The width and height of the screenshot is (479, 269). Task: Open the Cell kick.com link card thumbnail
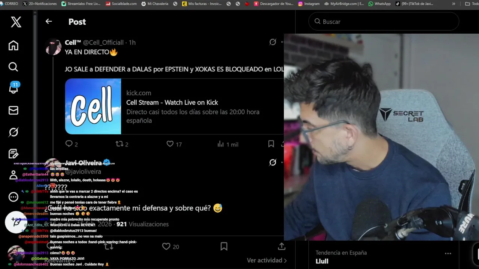[93, 106]
